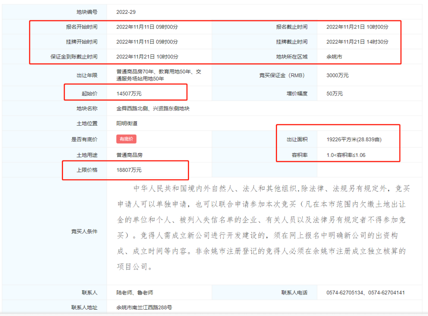The image size is (428, 316).
Task: Select phone numbers 0574-62705134、0574-62704141
Action: click(x=365, y=293)
